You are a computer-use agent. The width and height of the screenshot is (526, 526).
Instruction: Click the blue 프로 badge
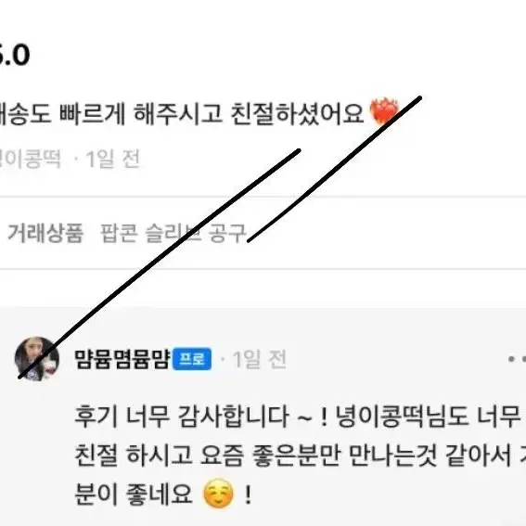(192, 359)
